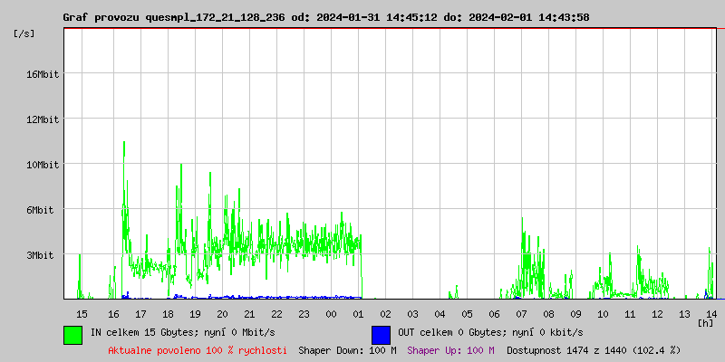This screenshot has height=362, width=725.
Task: Click the 'Shaper Down: 100 M' text
Action: click(x=347, y=350)
